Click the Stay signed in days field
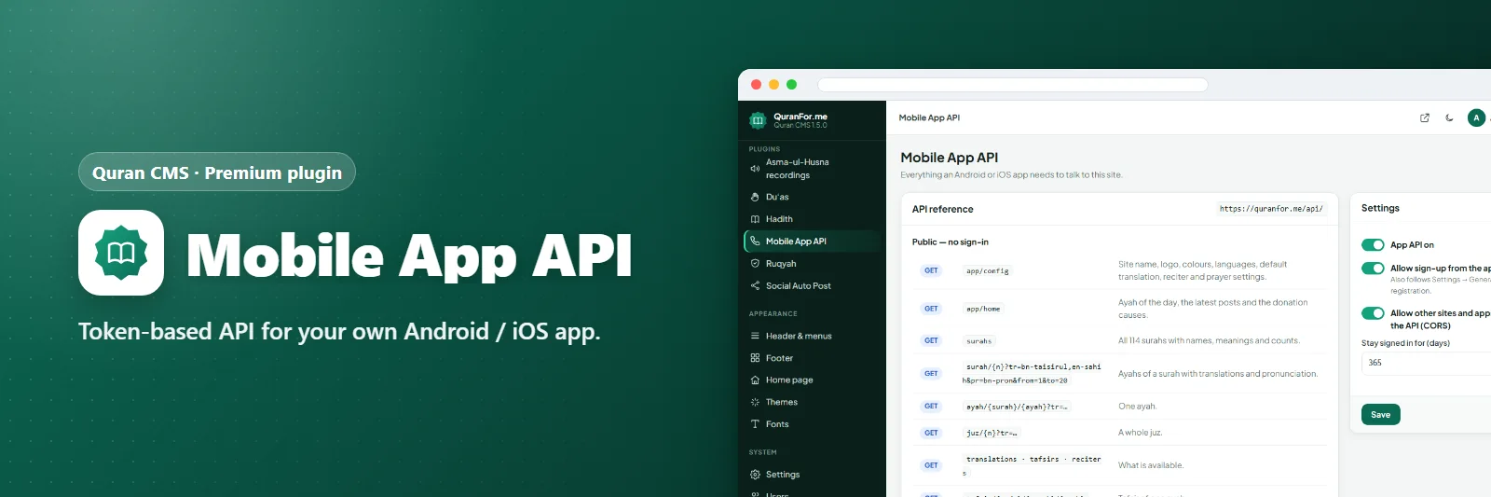Image resolution: width=1491 pixels, height=497 pixels. [x=1426, y=363]
